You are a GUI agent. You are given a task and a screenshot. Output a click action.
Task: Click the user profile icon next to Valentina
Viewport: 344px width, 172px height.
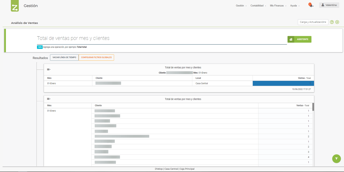[323, 5]
